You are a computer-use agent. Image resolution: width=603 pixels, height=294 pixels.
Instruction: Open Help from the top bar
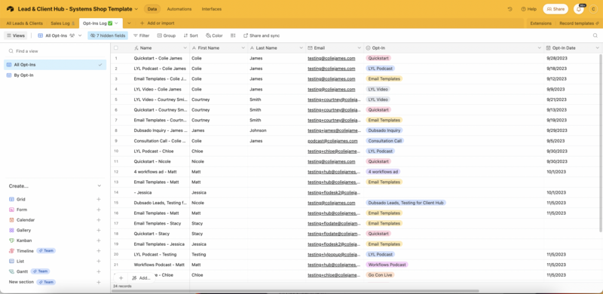[x=529, y=9]
